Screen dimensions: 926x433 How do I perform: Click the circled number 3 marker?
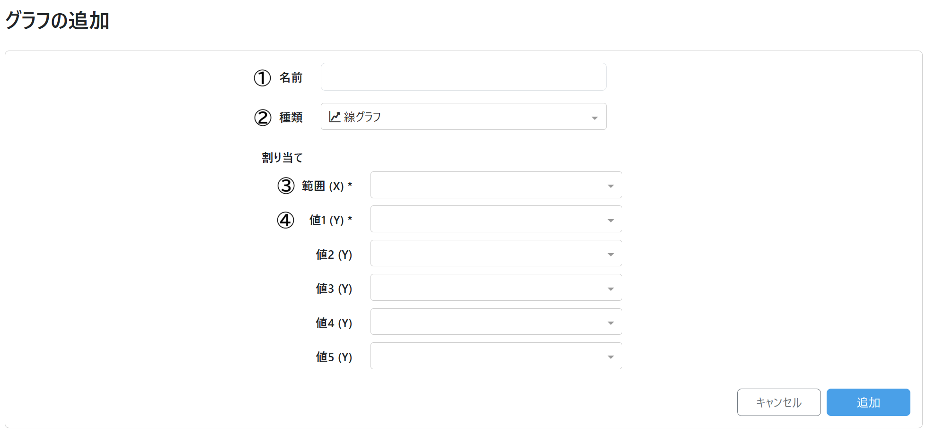pos(286,186)
